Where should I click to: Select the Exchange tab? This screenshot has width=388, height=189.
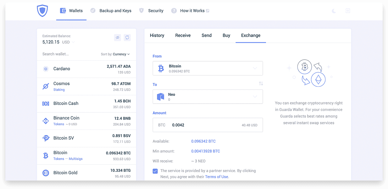point(251,35)
